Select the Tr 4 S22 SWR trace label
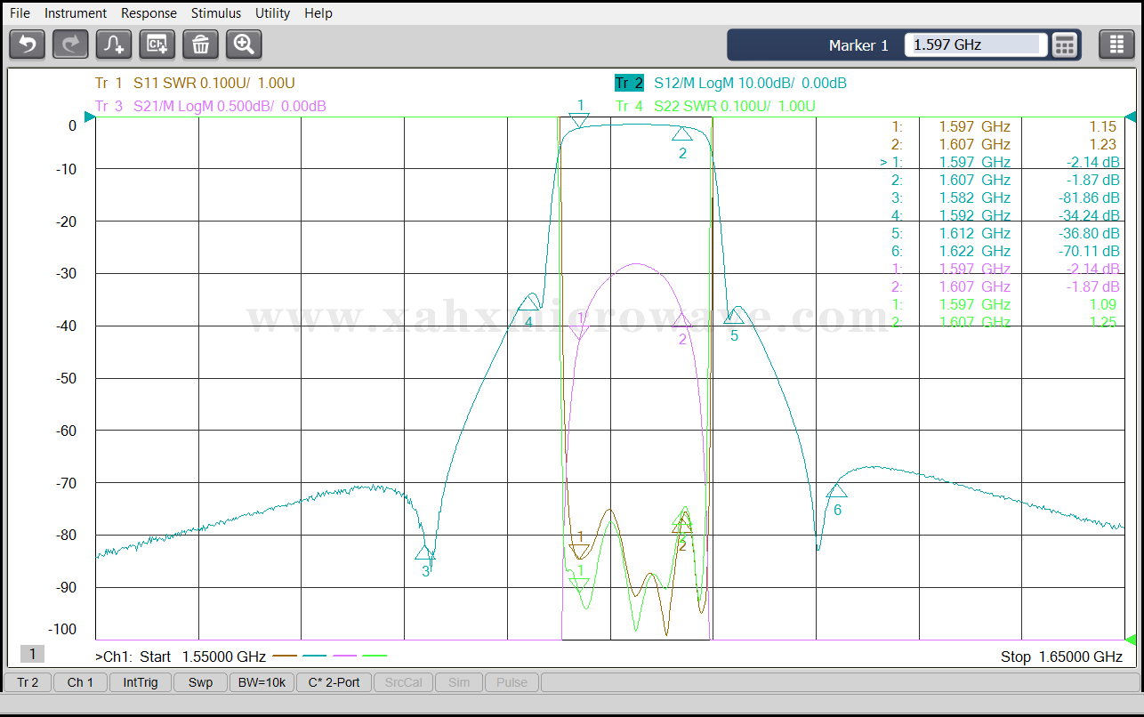Screen dimensions: 1144x717 [x=715, y=106]
